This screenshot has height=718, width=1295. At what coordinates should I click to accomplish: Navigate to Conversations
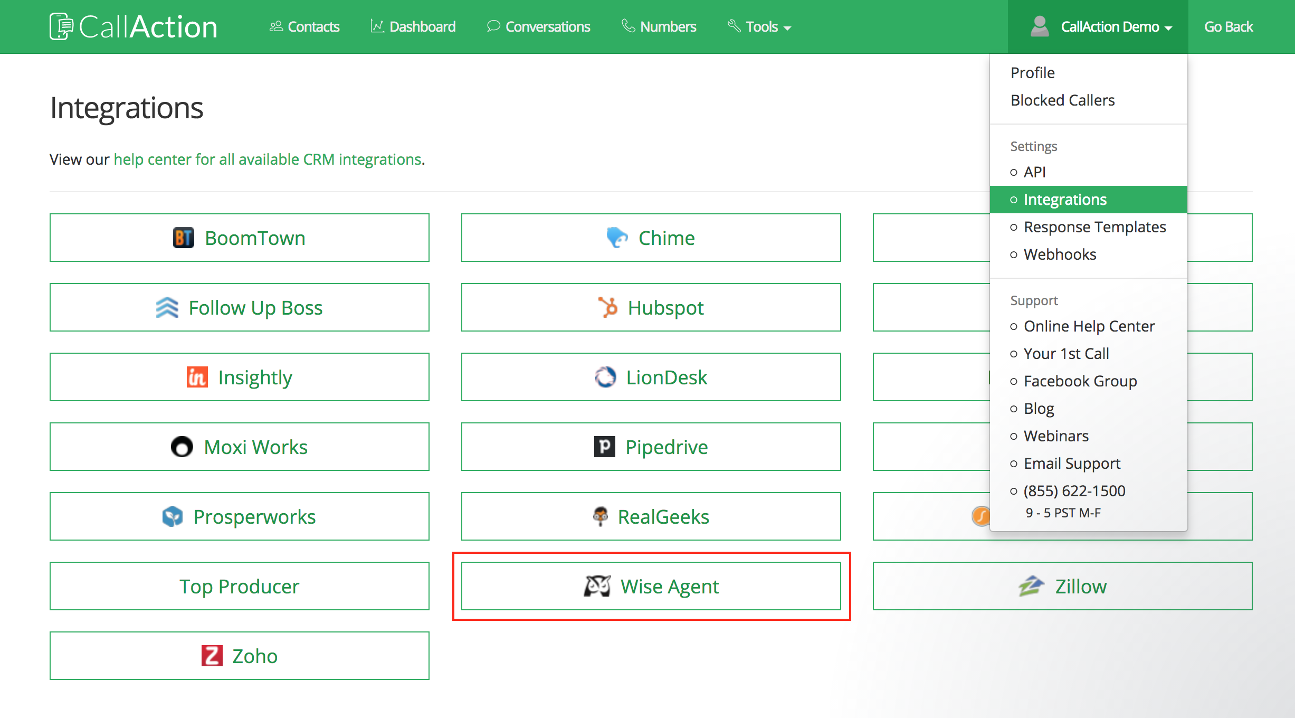pos(538,26)
